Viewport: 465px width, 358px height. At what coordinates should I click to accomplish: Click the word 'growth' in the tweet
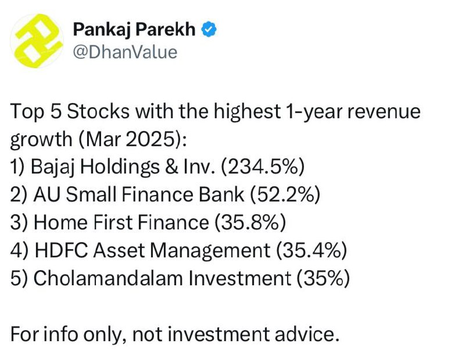[41, 140]
